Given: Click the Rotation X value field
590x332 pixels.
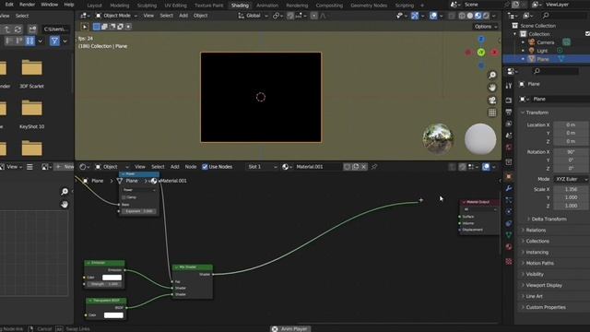Looking at the screenshot, I should pyautogui.click(x=571, y=152).
